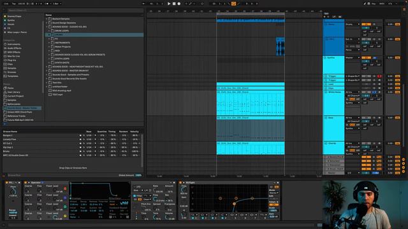Screen dimensions: 408x229
Task: Open Base dropdown for MPC 16 Double Down groove
Action: coord(91,155)
